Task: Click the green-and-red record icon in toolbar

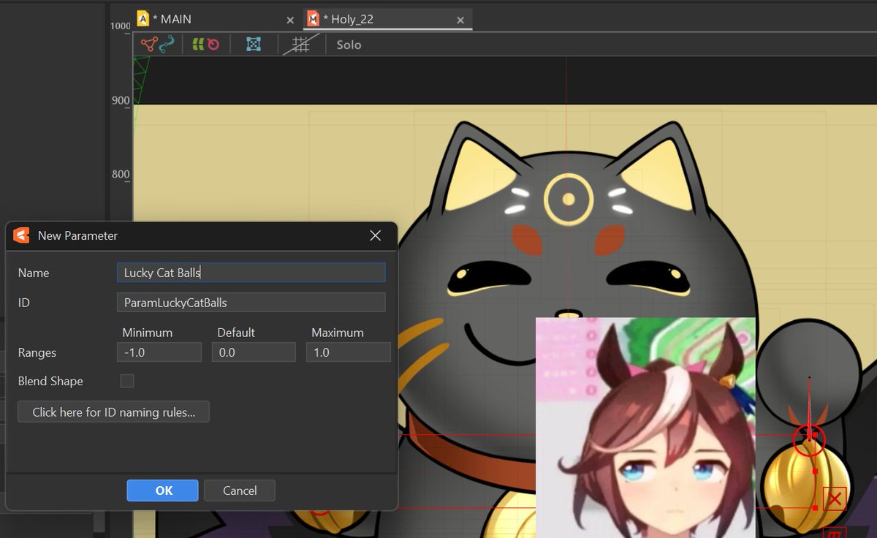Action: (205, 45)
